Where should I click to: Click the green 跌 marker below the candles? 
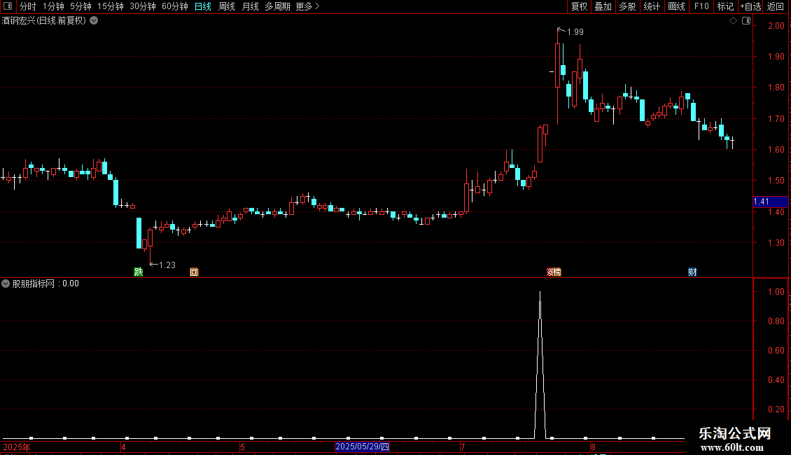pyautogui.click(x=138, y=272)
